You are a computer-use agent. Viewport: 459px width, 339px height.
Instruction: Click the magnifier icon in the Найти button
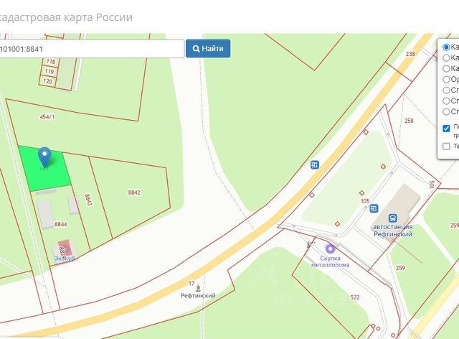tap(196, 49)
